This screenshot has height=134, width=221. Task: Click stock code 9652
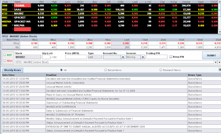point(4,10)
